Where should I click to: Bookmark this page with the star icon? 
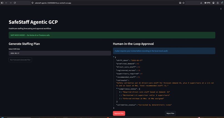pyautogui.click(x=184, y=3)
